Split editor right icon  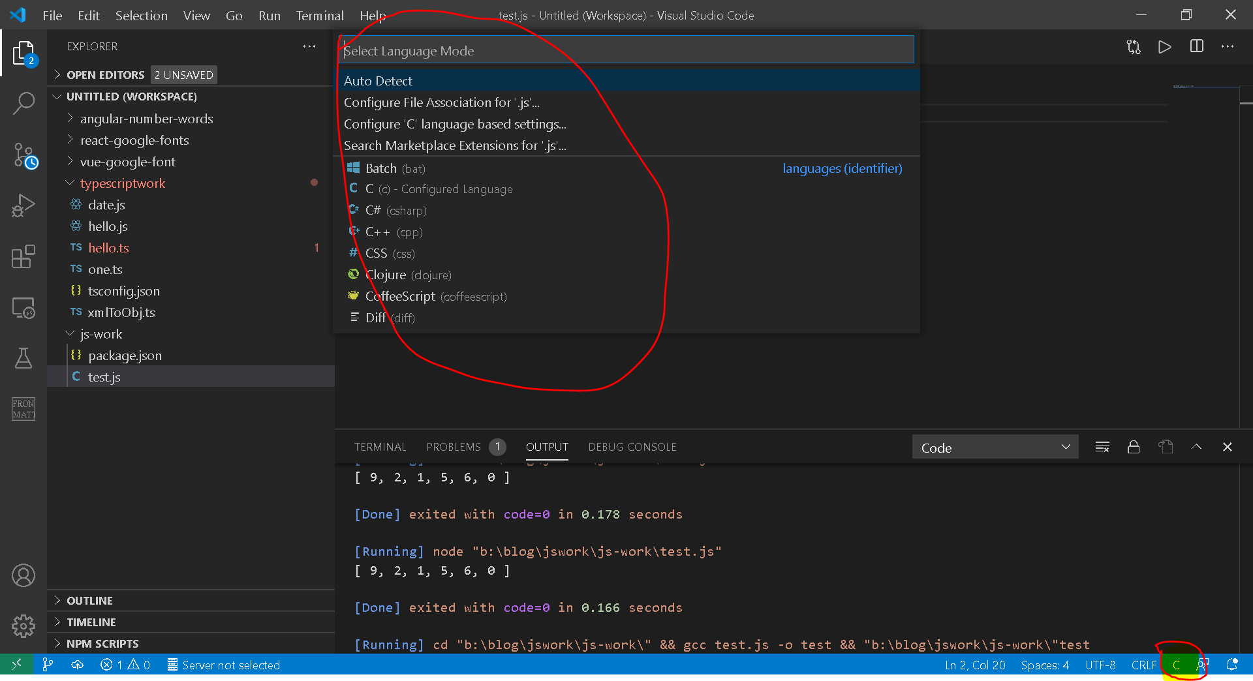[x=1197, y=46]
